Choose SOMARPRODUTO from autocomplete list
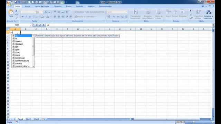221x124 pixels. [x=22, y=61]
